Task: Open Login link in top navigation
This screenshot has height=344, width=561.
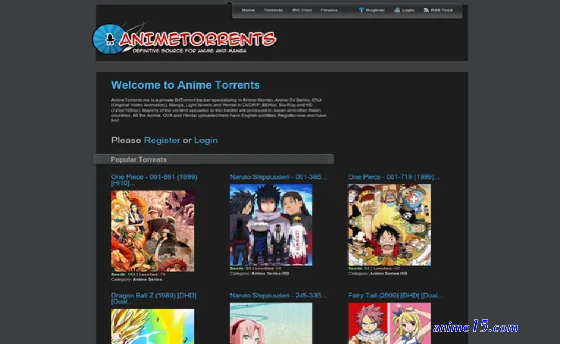Action: (408, 10)
